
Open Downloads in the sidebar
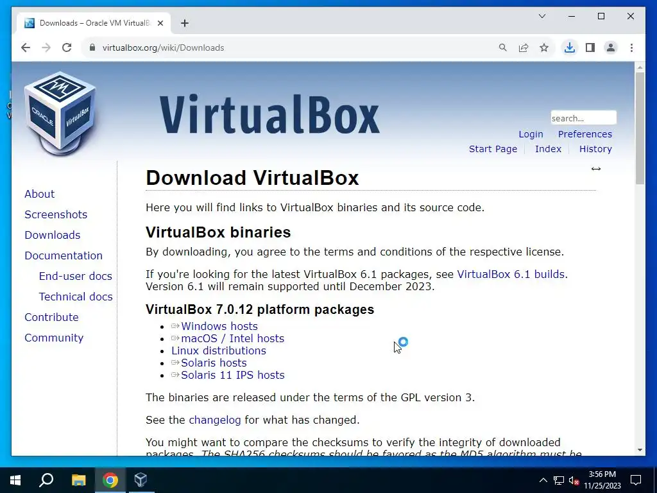(x=53, y=235)
